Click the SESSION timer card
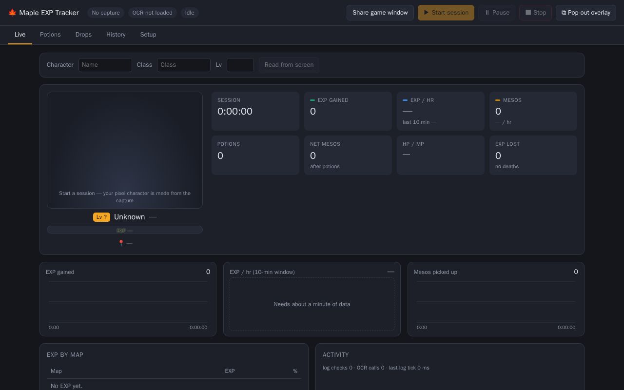 pyautogui.click(x=255, y=111)
